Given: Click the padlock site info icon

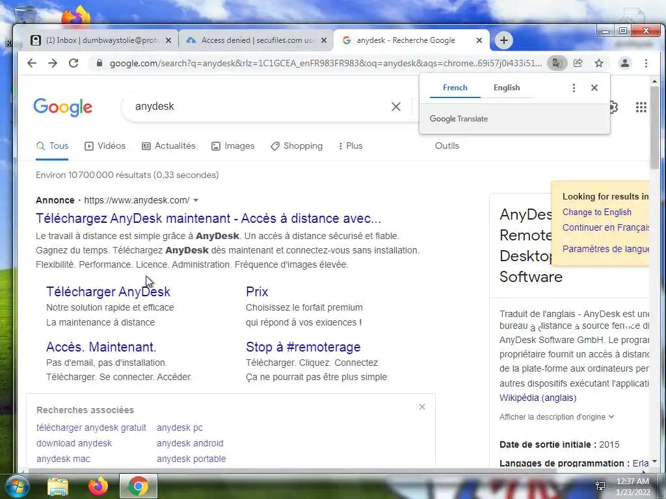Looking at the screenshot, I should tap(100, 63).
